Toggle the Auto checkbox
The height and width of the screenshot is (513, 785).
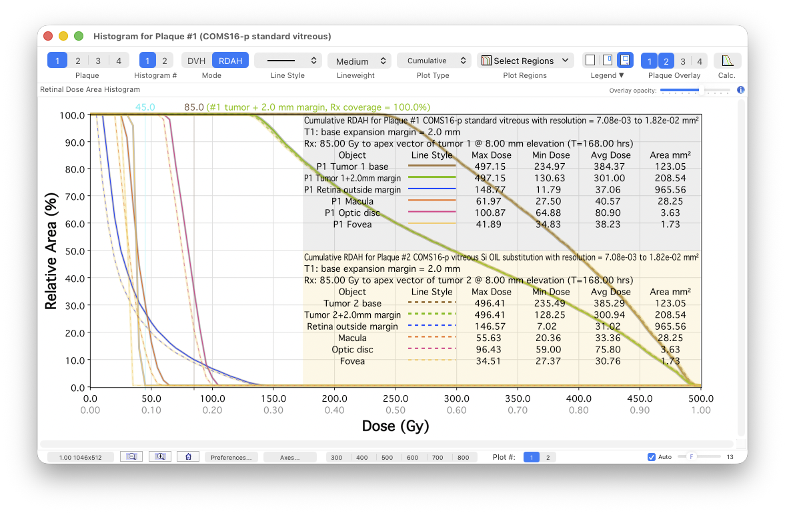tap(652, 457)
